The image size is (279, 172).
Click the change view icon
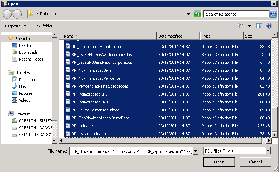click(x=241, y=26)
